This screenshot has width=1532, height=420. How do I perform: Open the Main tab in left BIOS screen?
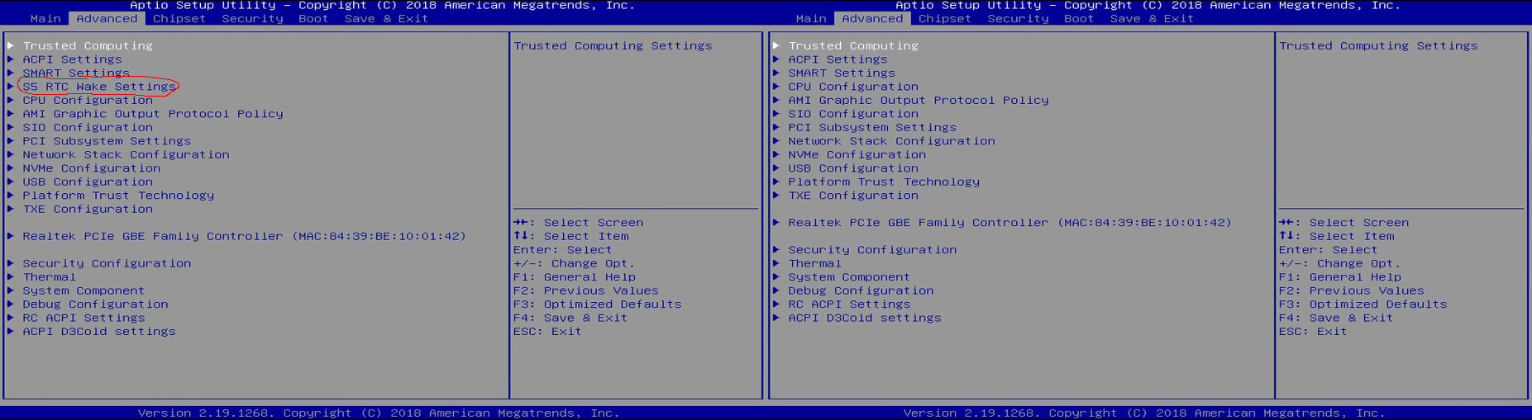coord(45,18)
